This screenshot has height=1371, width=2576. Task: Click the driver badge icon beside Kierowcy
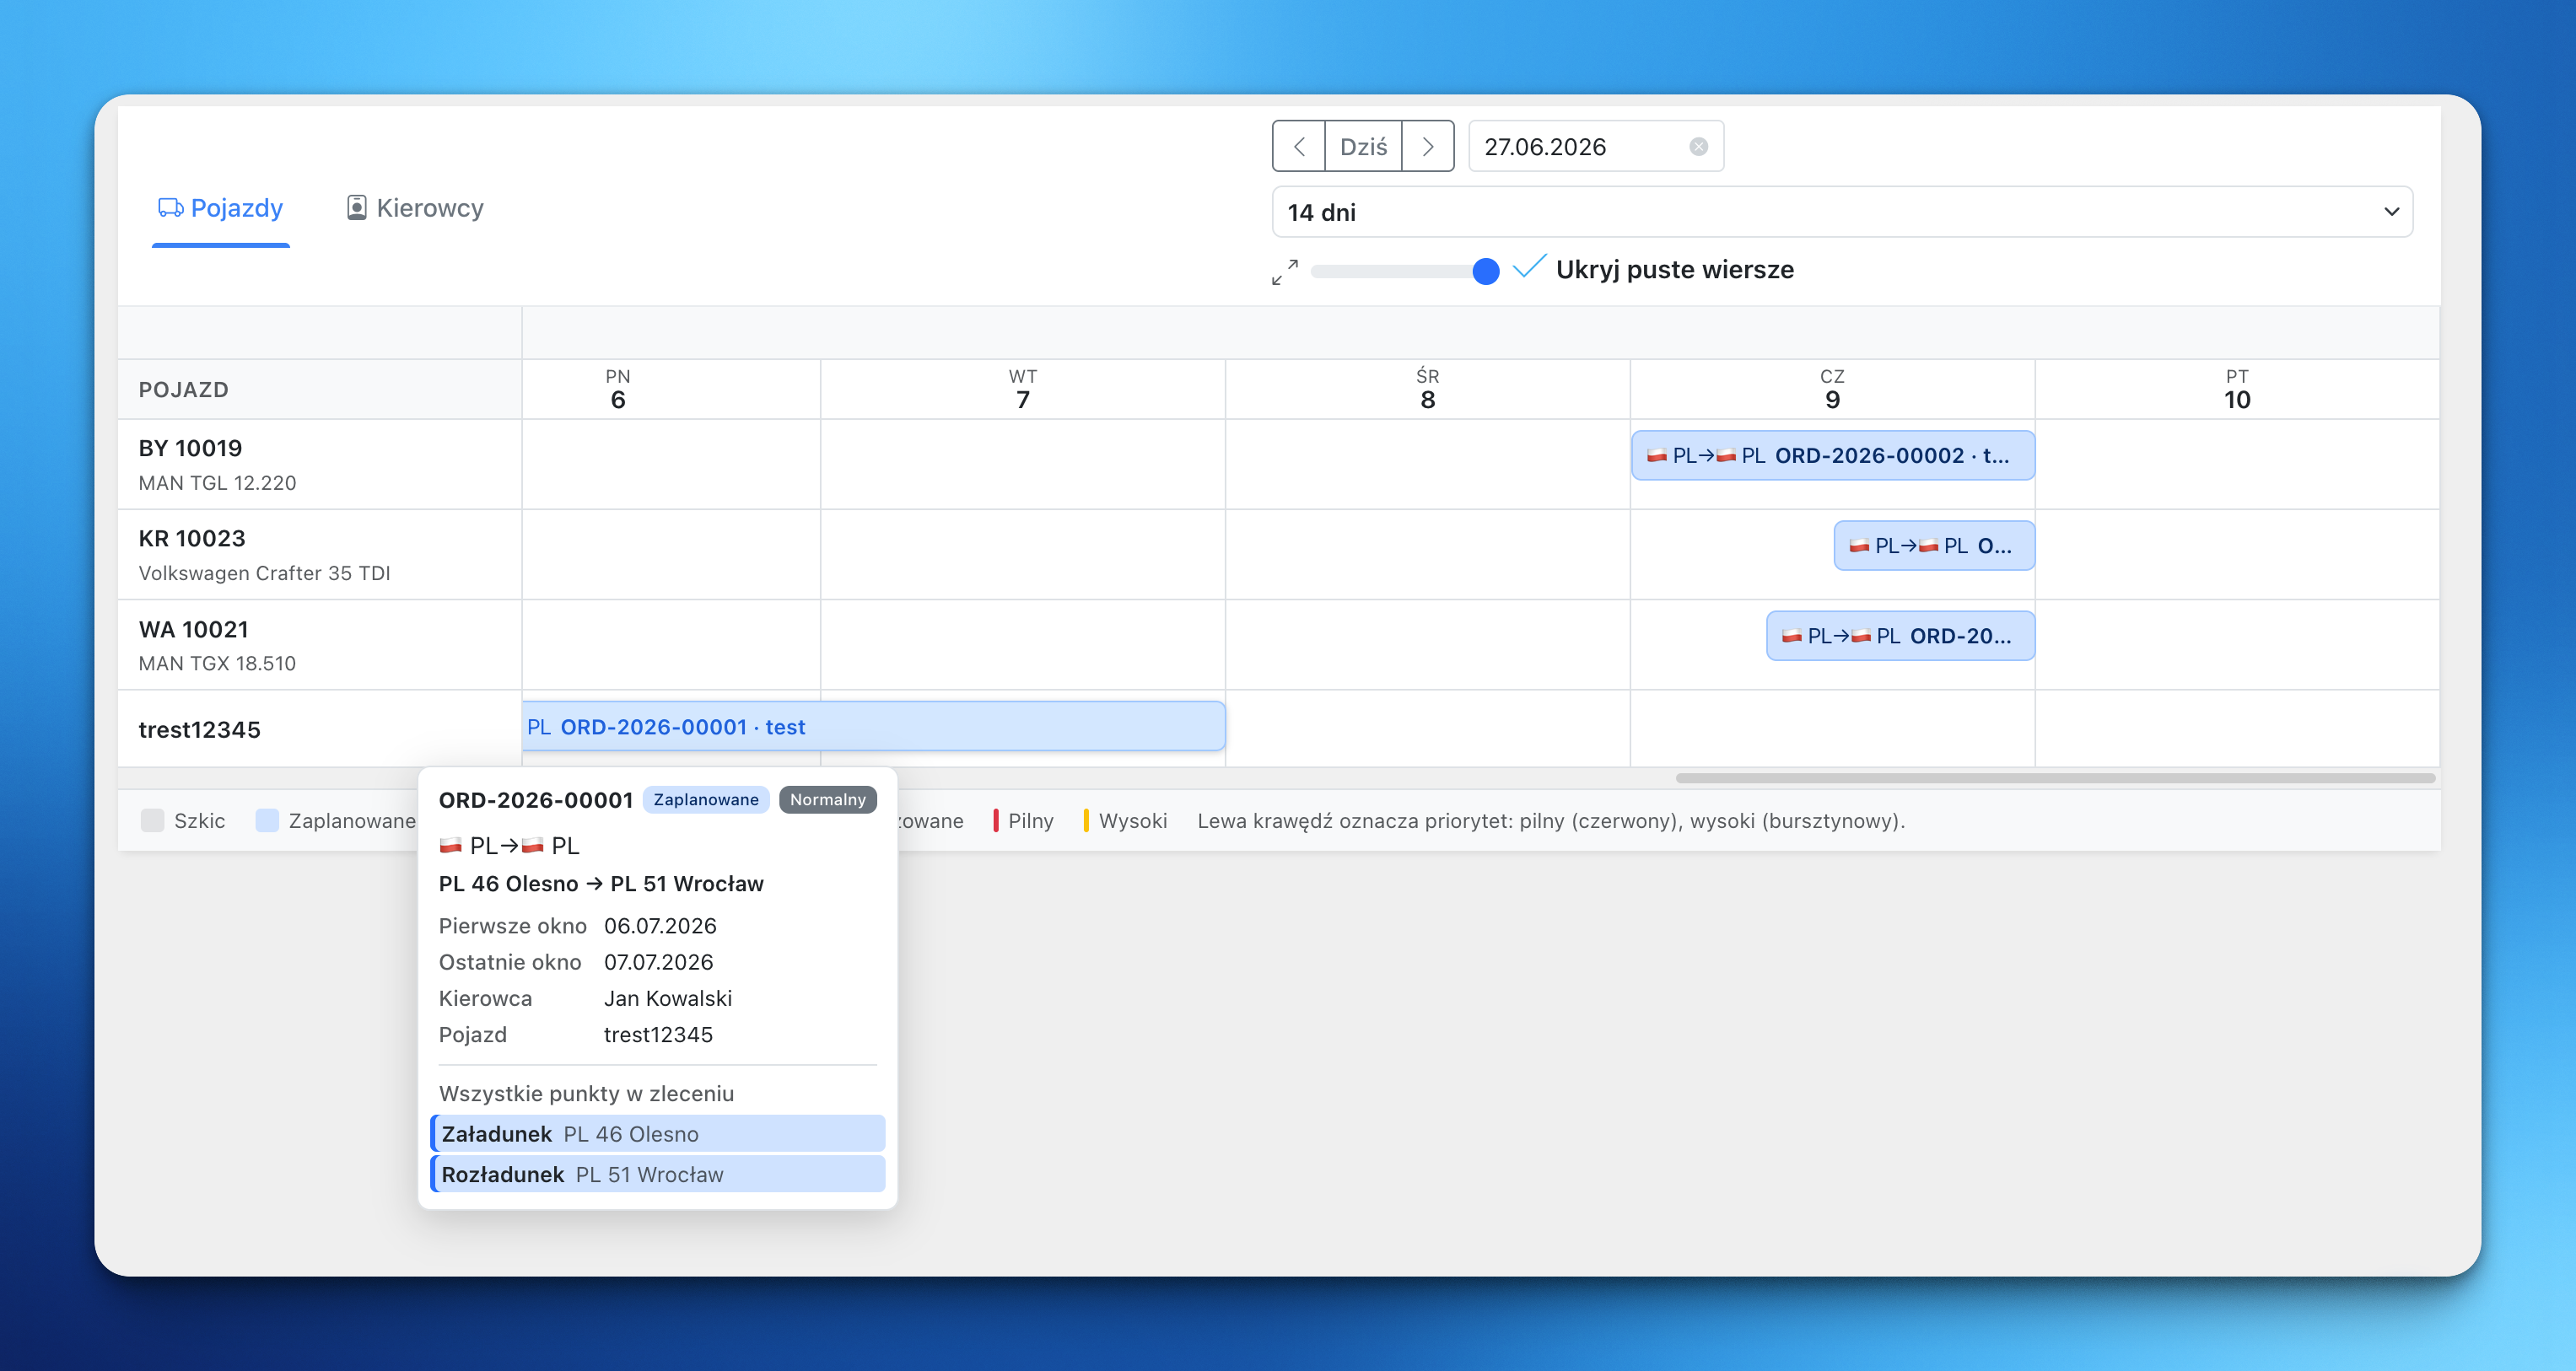(356, 208)
